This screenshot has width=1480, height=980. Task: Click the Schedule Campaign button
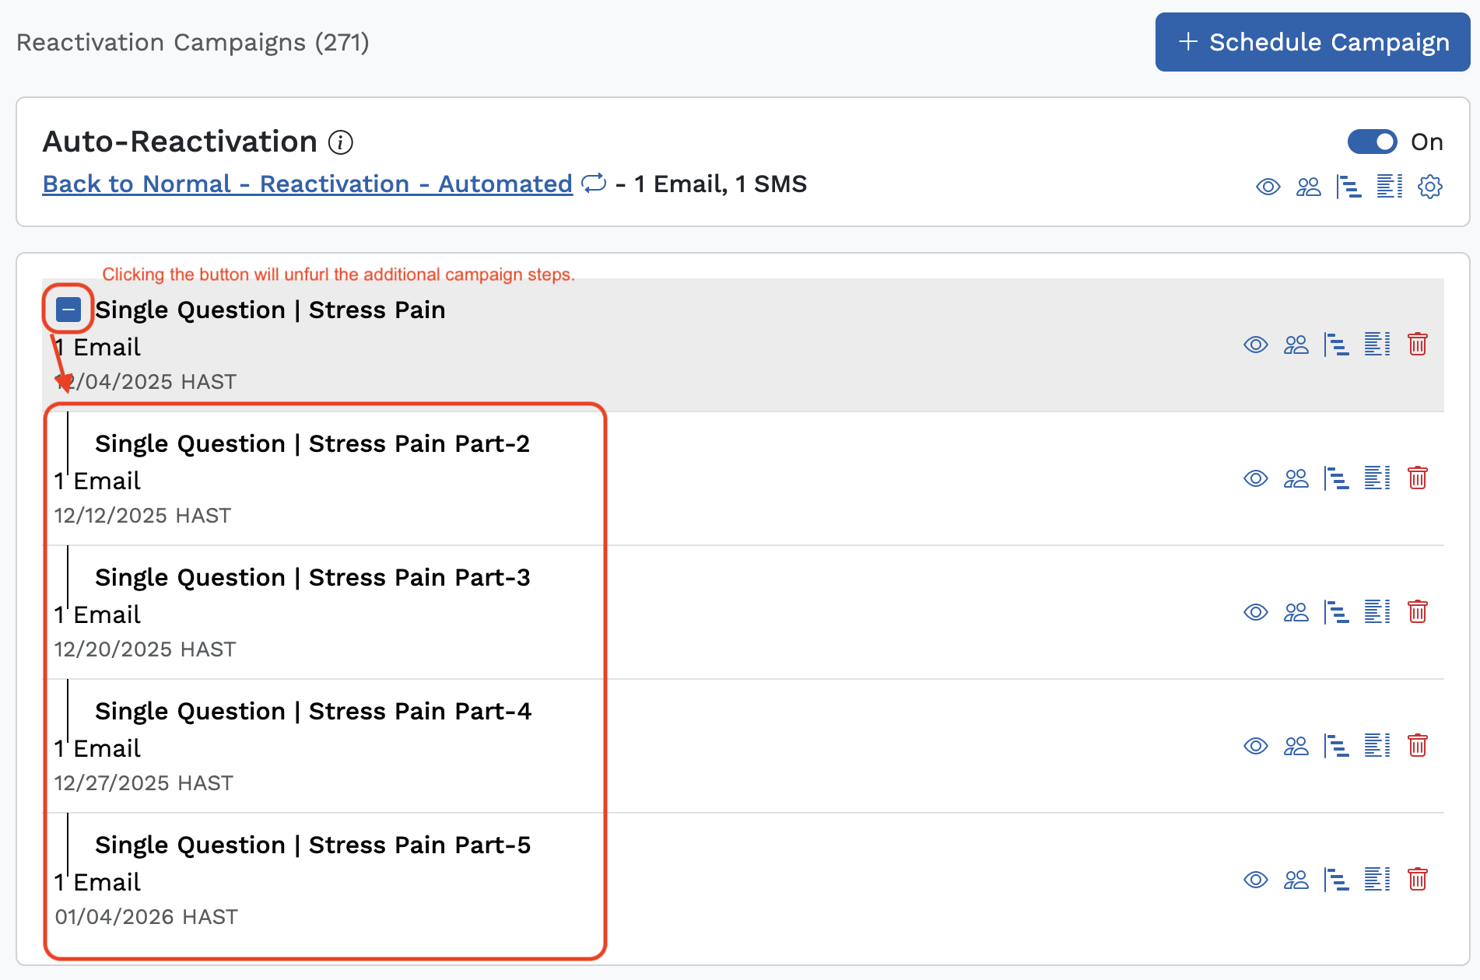click(x=1312, y=42)
